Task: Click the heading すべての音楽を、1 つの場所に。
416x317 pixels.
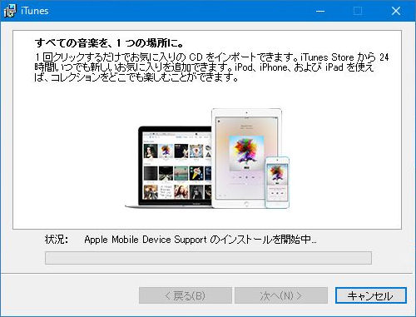Action: pyautogui.click(x=109, y=43)
